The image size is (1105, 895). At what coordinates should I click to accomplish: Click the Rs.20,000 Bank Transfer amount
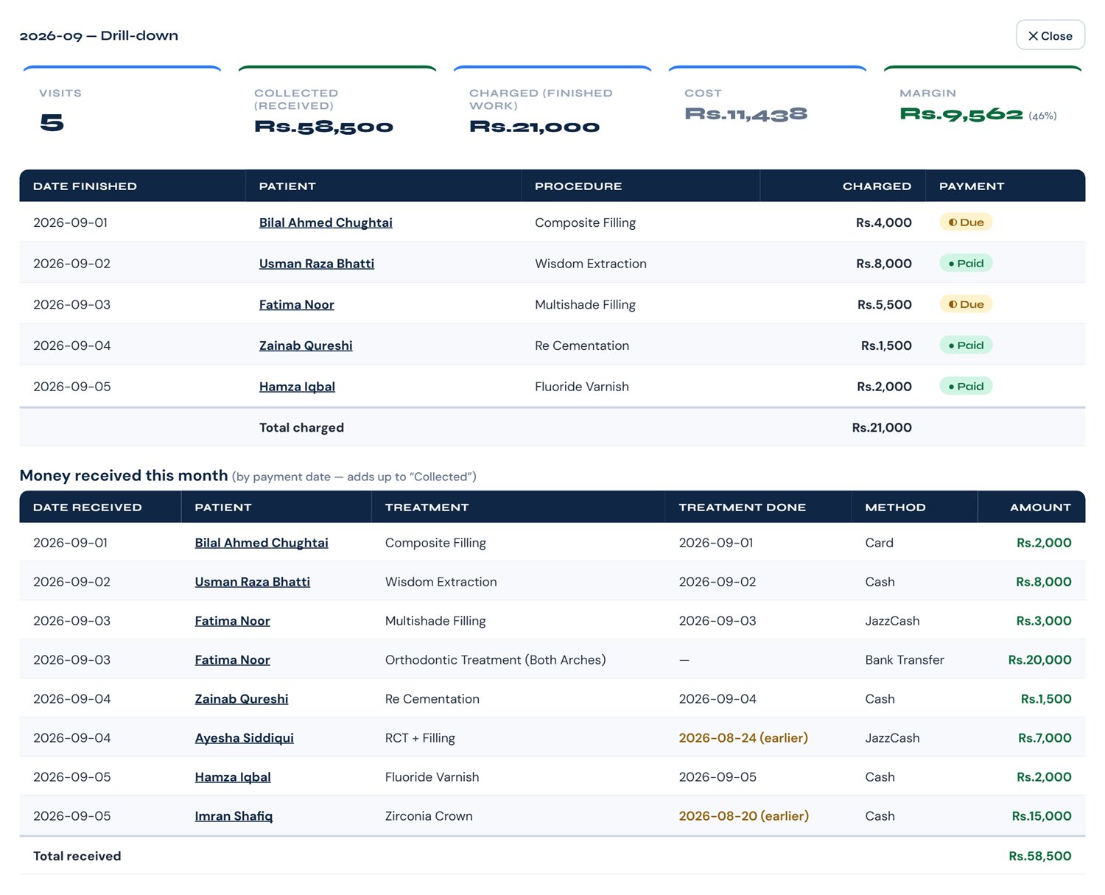1039,660
